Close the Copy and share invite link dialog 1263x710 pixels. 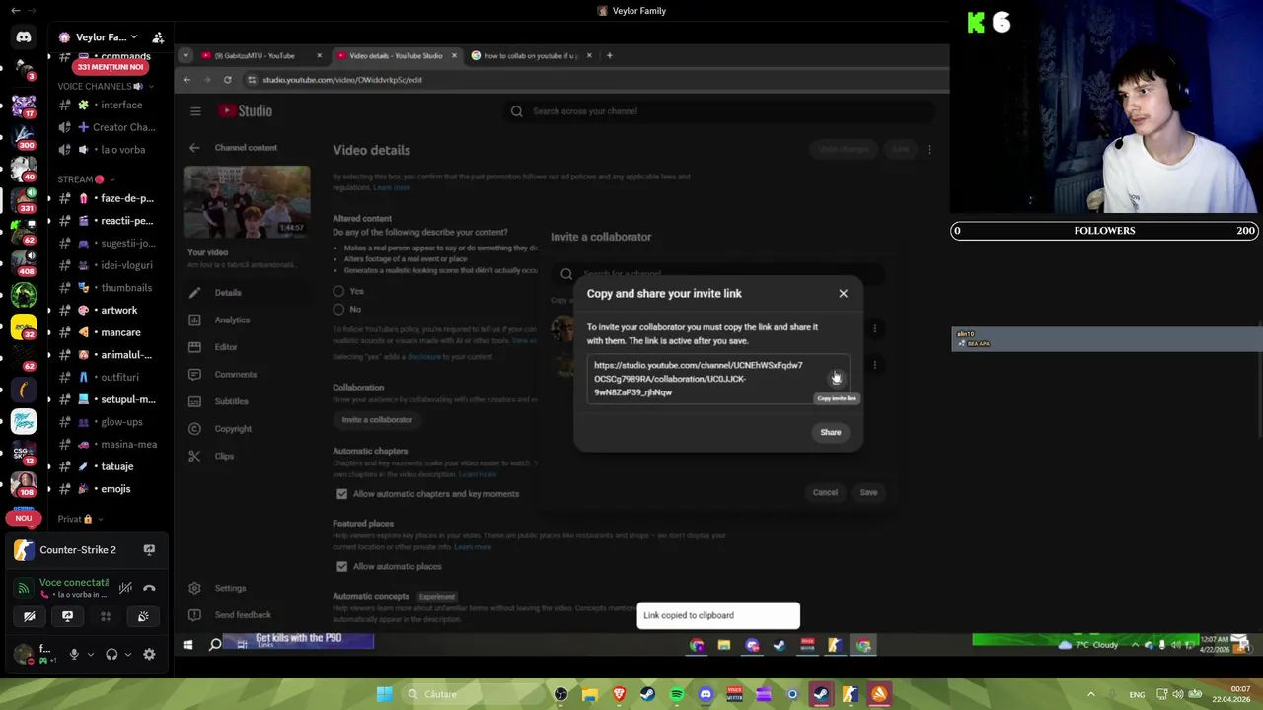pos(843,293)
